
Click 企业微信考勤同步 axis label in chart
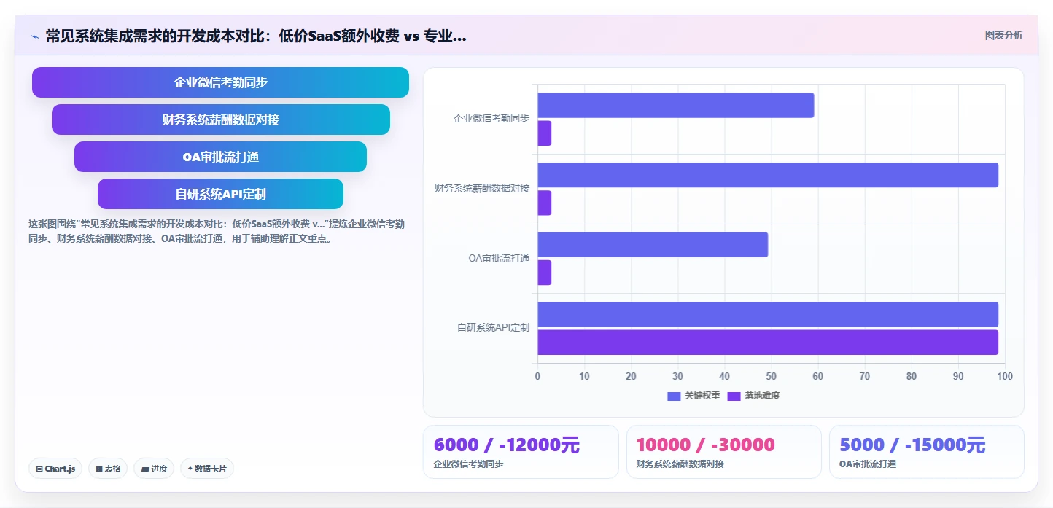click(491, 118)
